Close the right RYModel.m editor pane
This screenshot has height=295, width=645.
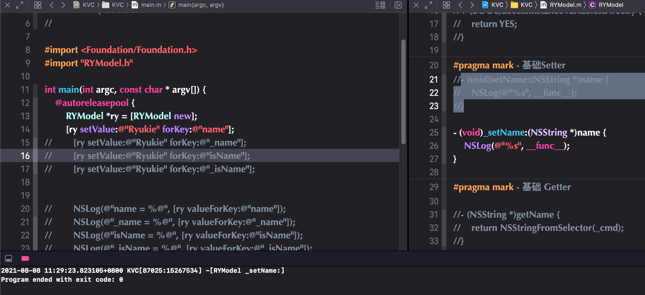pyautogui.click(x=416, y=5)
